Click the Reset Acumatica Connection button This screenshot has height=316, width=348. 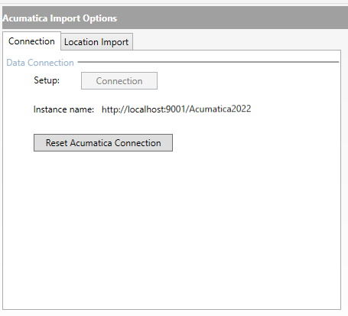point(103,143)
